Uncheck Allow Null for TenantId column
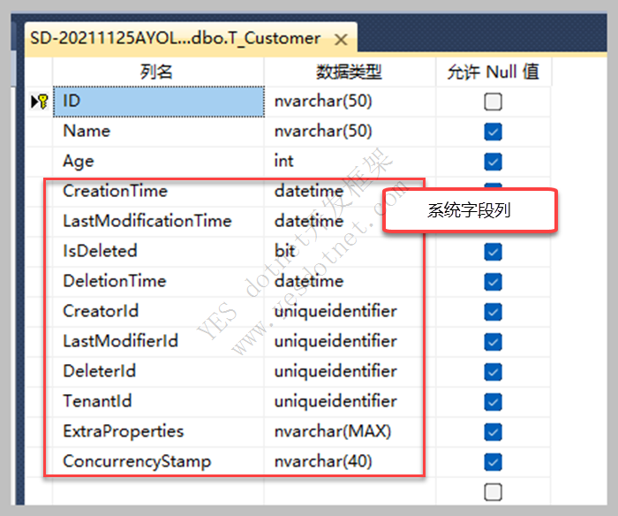Viewport: 618px width, 516px height. tap(493, 402)
